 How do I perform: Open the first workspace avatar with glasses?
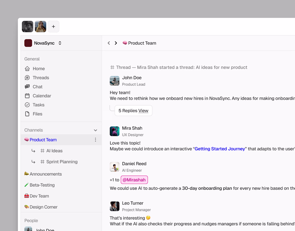(x=27, y=27)
